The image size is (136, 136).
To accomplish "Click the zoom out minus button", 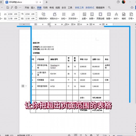I will (x=114, y=135).
